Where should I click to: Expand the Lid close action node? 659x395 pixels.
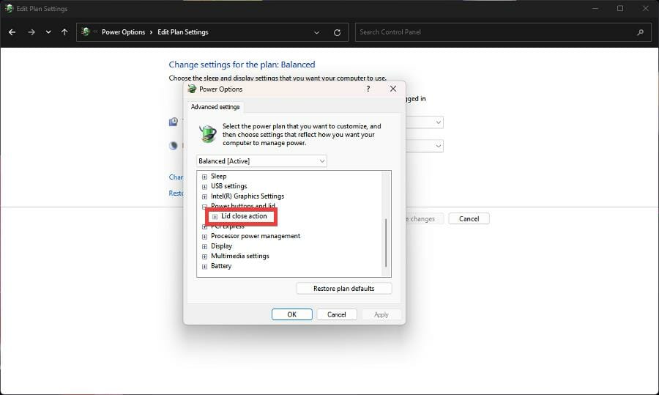point(215,217)
